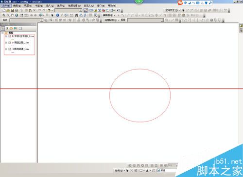Open the georeferencing layer combo box

146,20
